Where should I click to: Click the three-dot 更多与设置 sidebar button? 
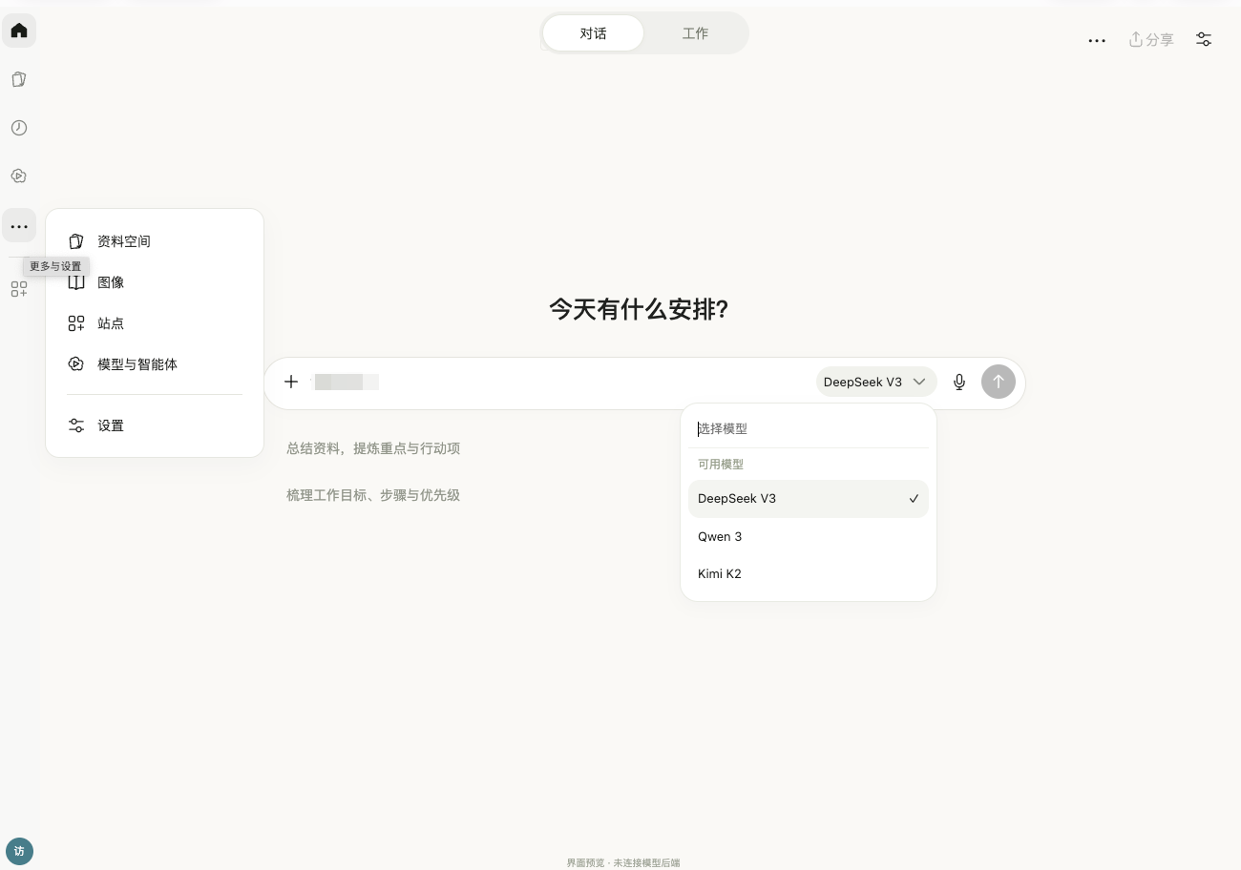(x=19, y=226)
